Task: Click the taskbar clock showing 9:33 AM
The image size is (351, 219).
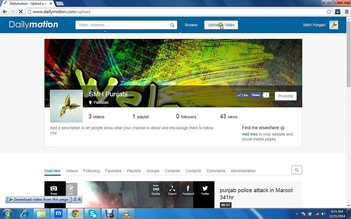Action: pos(337,214)
